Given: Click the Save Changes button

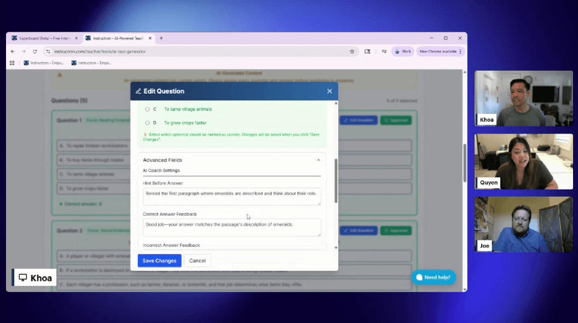Looking at the screenshot, I should [159, 261].
